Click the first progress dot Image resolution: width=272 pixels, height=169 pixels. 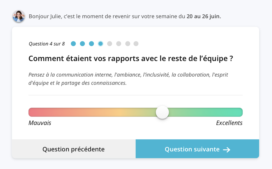pyautogui.click(x=73, y=44)
